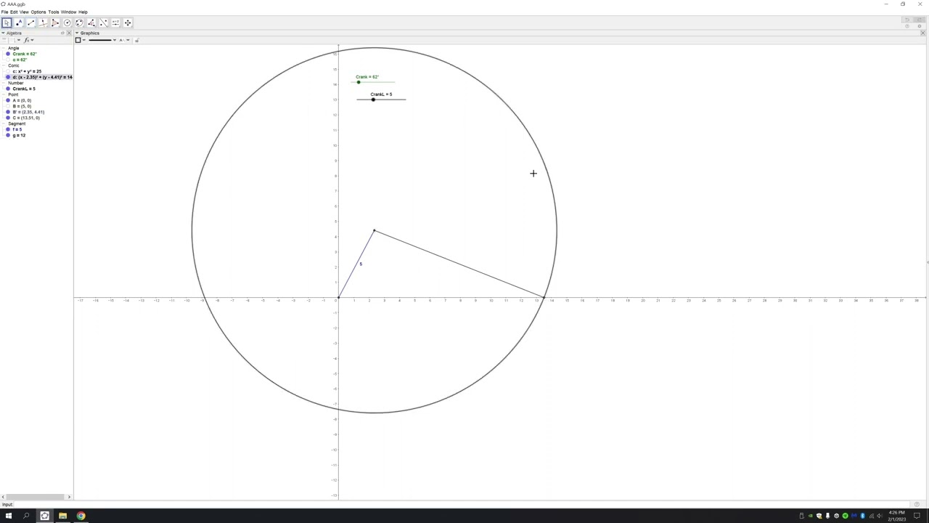Open the notification center icon
Viewport: 929px width, 523px height.
pos(917,516)
